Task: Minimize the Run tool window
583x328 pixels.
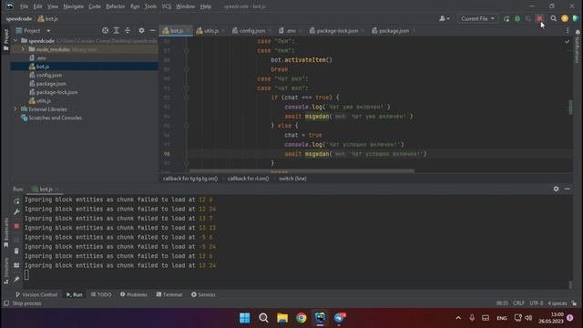Action: click(567, 189)
